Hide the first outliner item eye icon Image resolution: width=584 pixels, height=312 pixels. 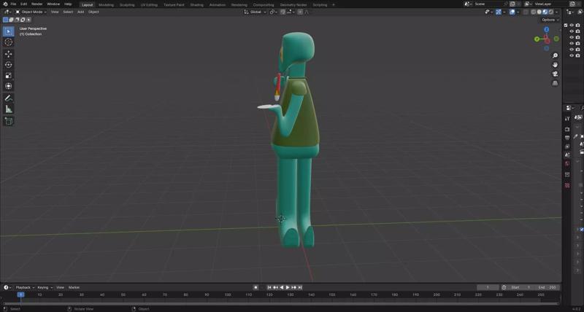point(572,26)
